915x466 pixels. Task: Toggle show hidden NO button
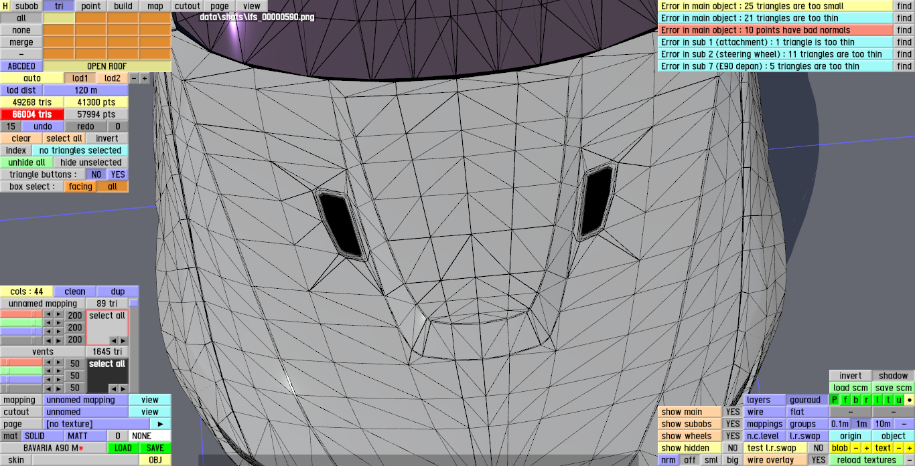[733, 448]
